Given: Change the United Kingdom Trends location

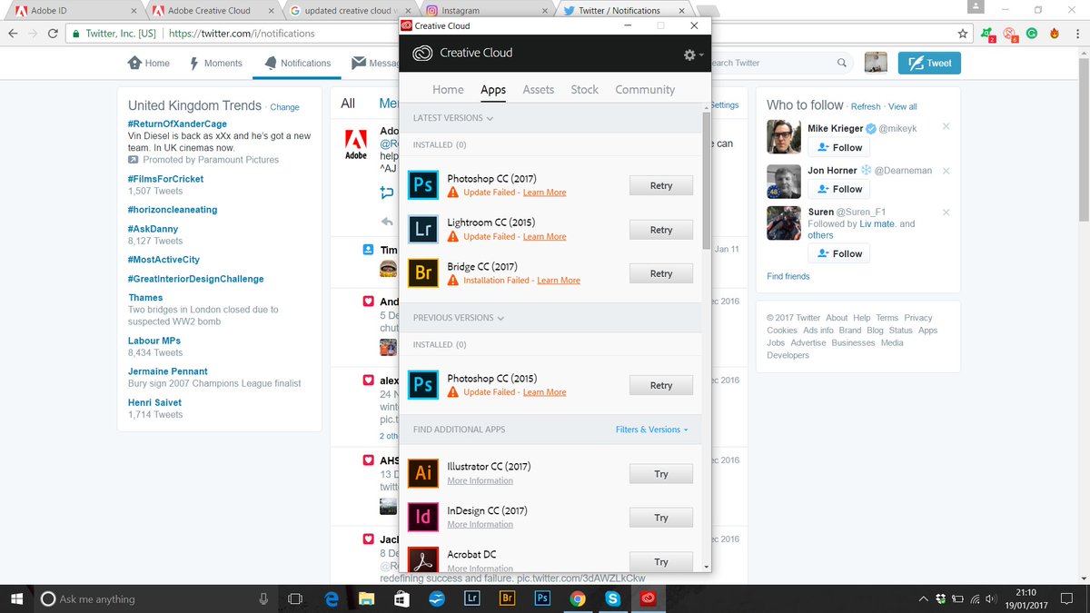Looking at the screenshot, I should pyautogui.click(x=284, y=107).
